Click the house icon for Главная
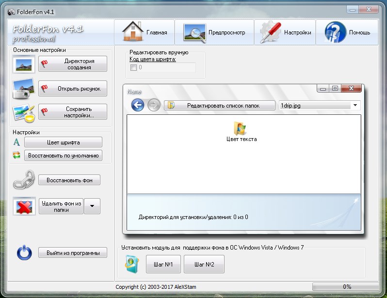Screen dimensions: 387x298 (132, 31)
